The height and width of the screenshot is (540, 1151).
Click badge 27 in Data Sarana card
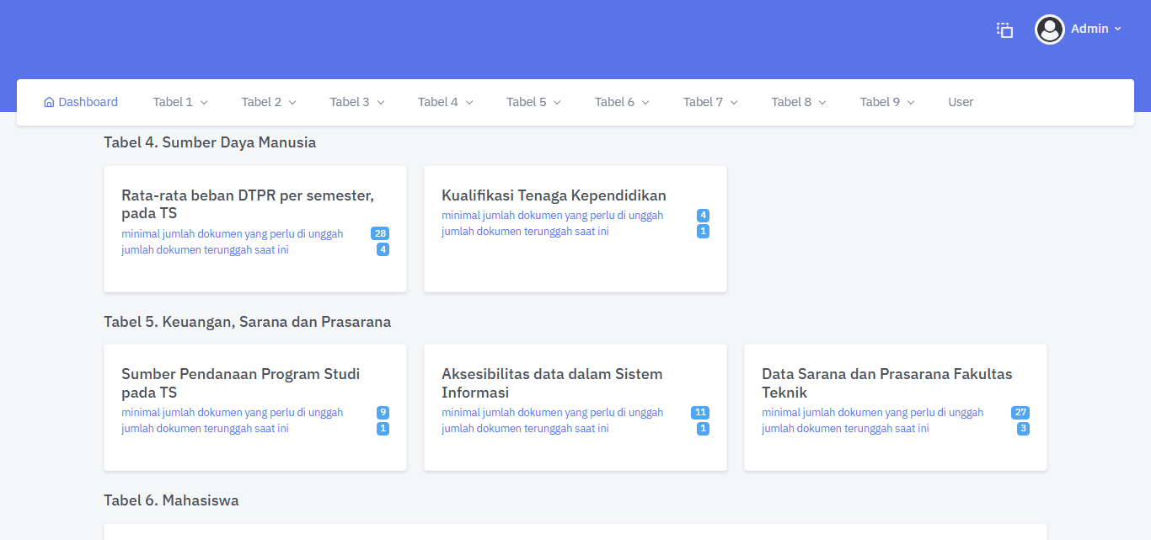pyautogui.click(x=1020, y=413)
